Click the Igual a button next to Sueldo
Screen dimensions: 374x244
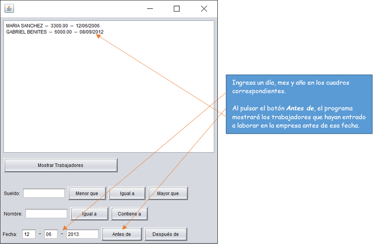tap(127, 193)
